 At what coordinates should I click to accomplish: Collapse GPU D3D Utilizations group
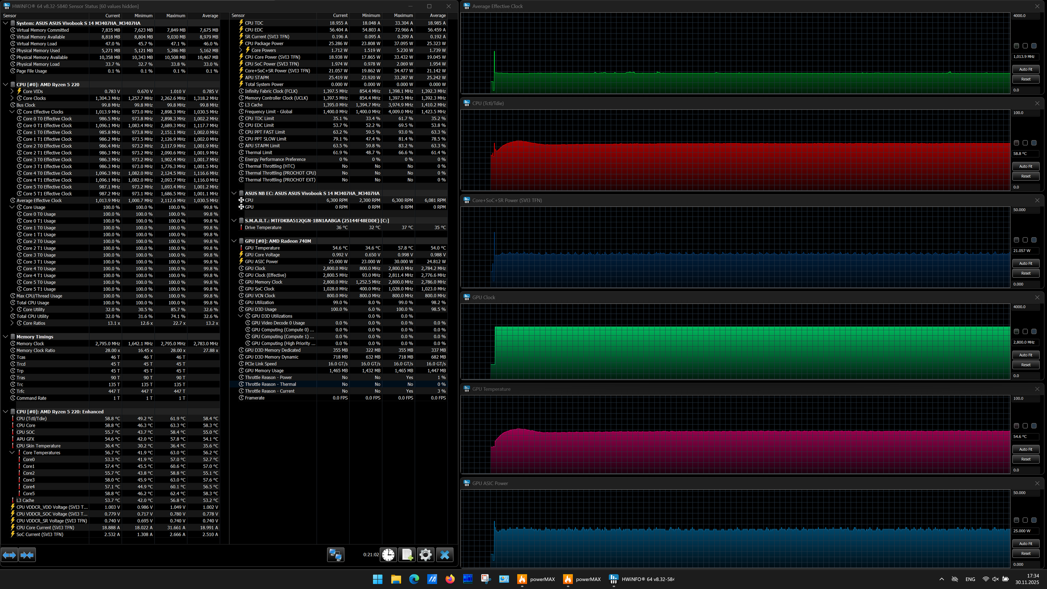click(x=240, y=316)
